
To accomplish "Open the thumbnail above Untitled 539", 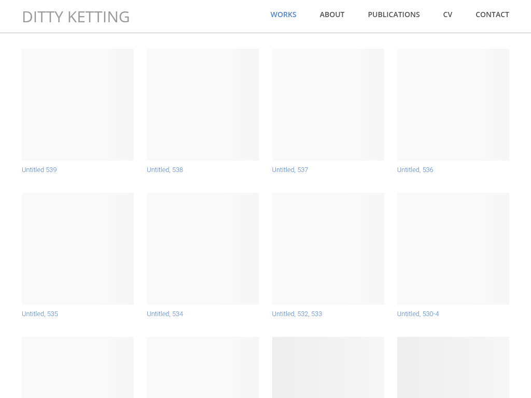I will [78, 105].
